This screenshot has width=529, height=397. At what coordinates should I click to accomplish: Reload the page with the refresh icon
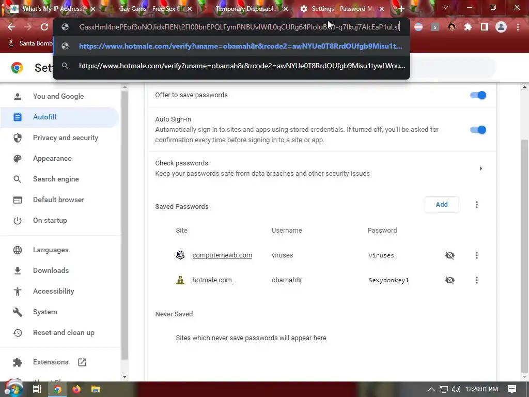point(44,27)
